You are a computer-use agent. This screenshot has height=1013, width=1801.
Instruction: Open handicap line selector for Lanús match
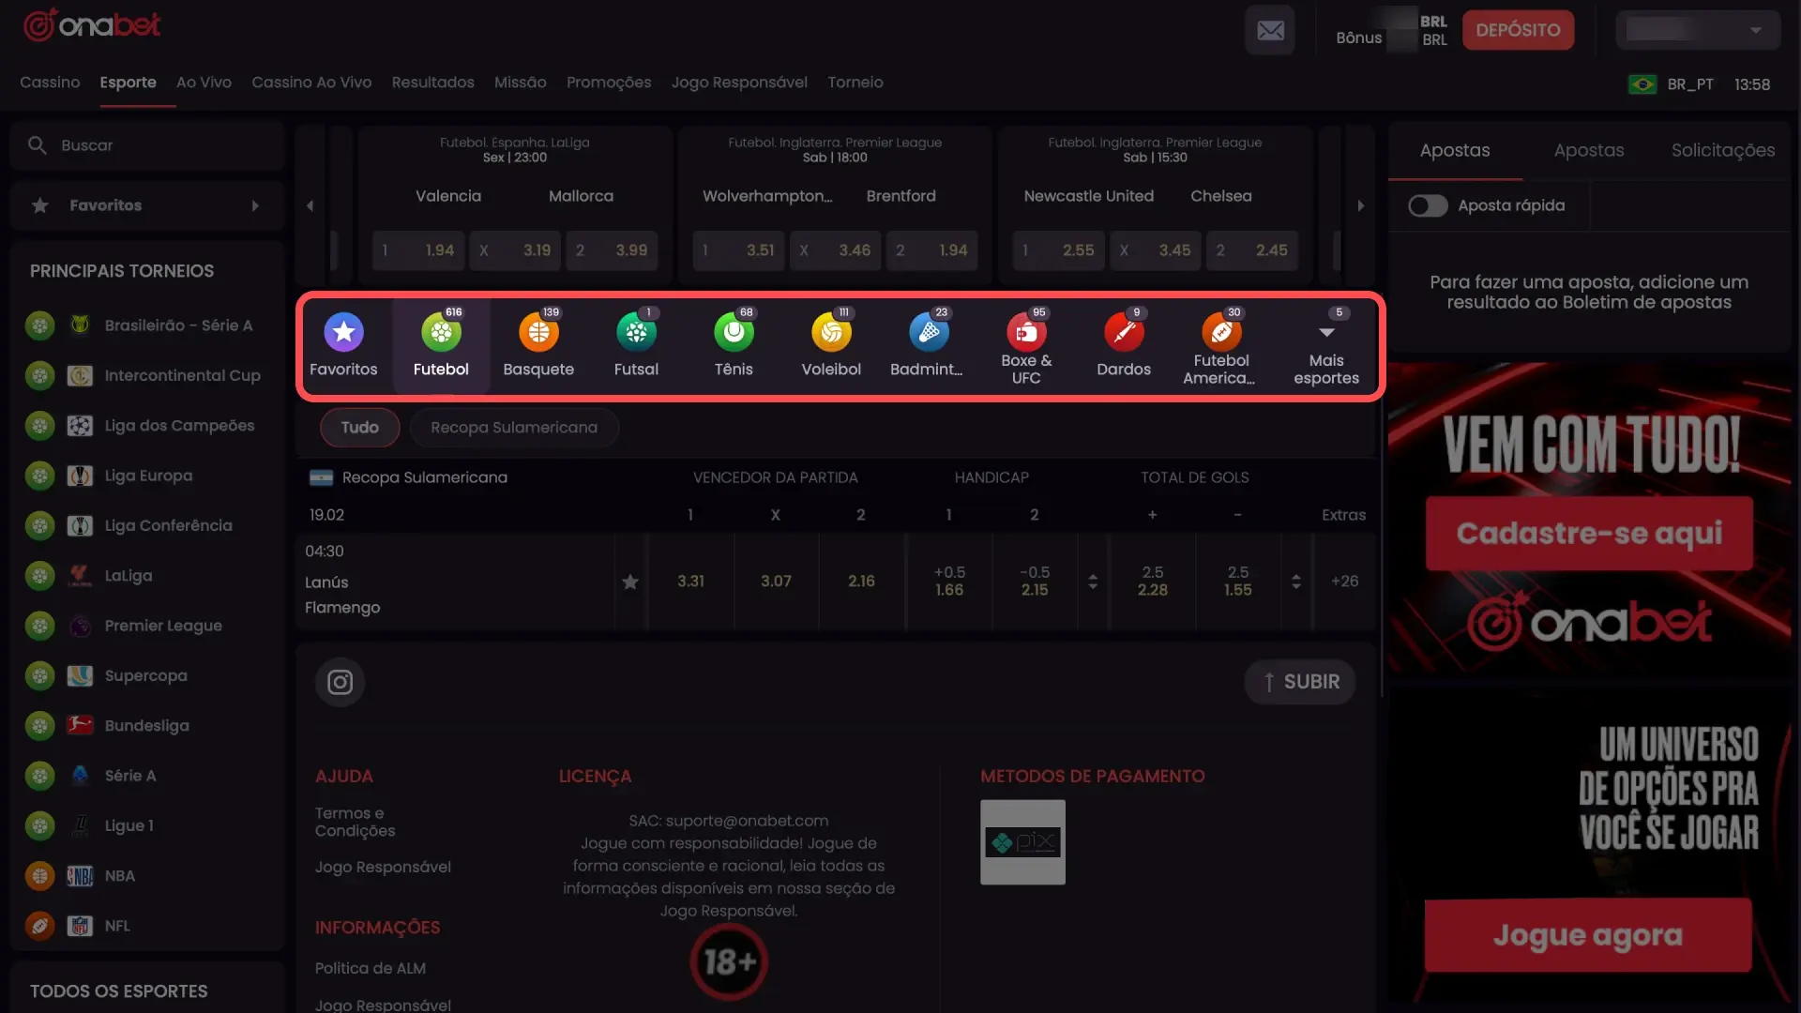coord(1093,582)
